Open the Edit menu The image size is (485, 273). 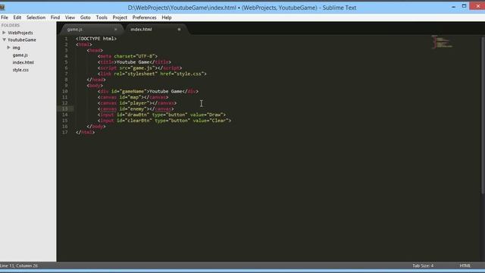pyautogui.click(x=17, y=17)
